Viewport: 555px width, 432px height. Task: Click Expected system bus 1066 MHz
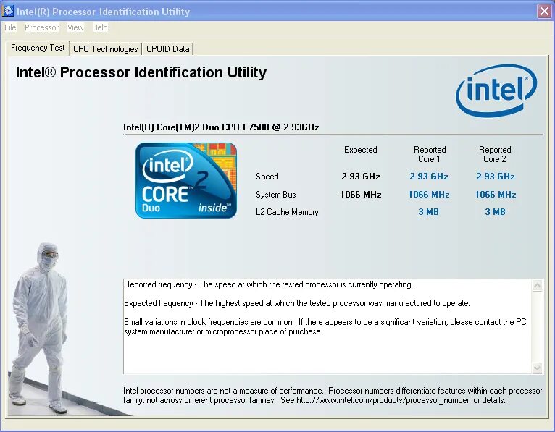coord(360,195)
